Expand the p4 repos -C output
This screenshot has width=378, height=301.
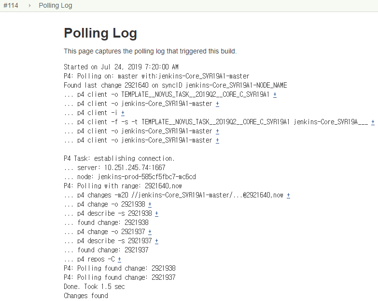[x=119, y=260]
